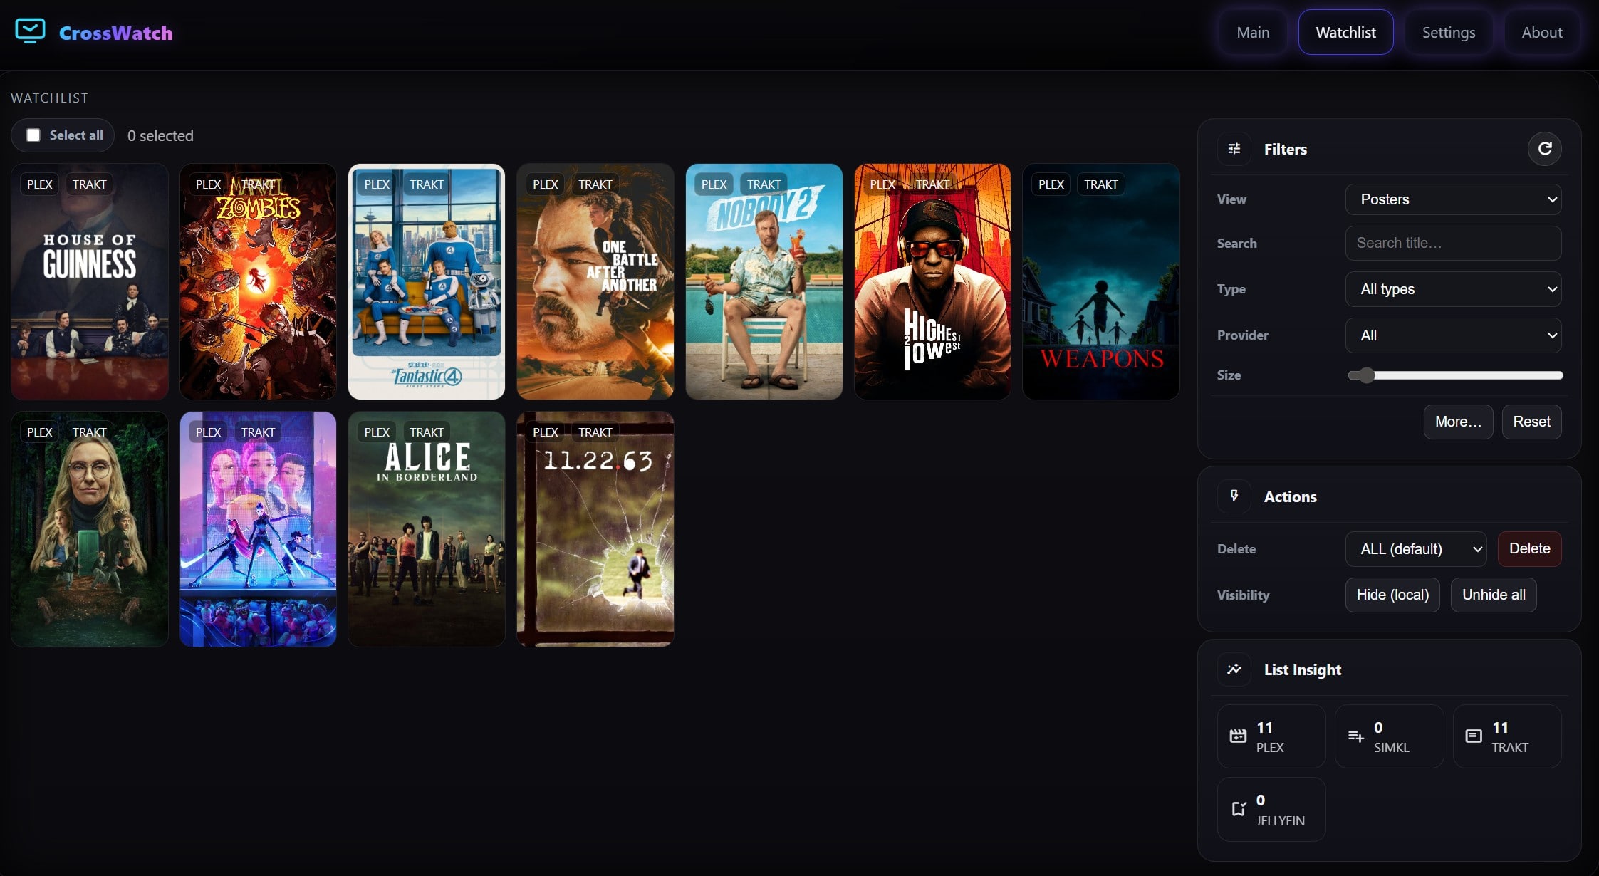1599x876 pixels.
Task: Click the JELLYFIN insight icon
Action: pyautogui.click(x=1239, y=809)
